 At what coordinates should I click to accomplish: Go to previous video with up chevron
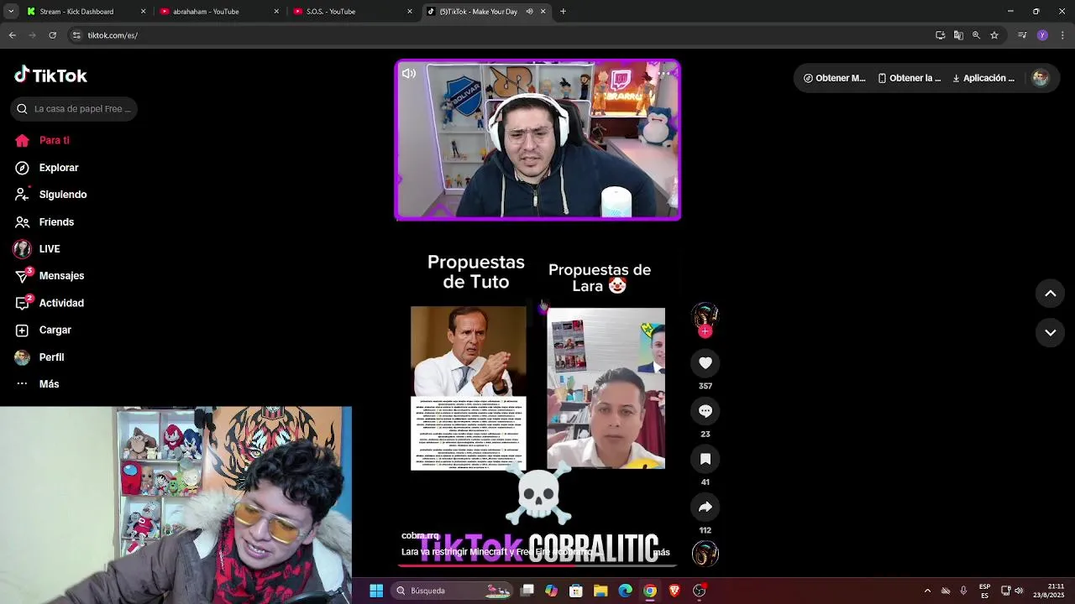coord(1050,293)
